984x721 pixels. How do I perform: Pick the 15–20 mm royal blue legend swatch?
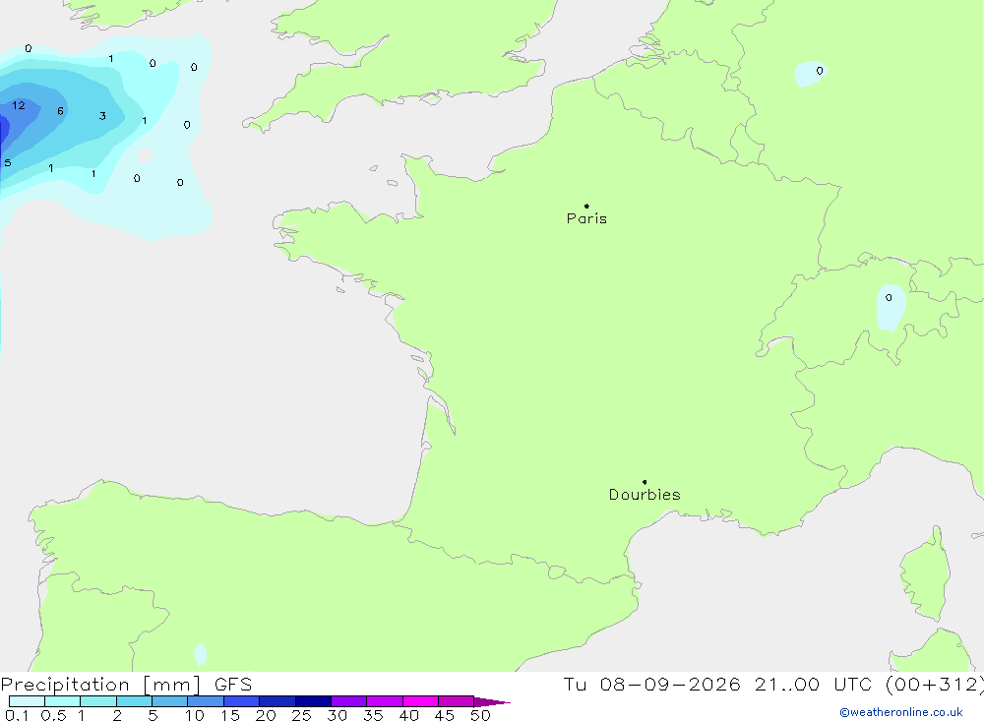241,701
